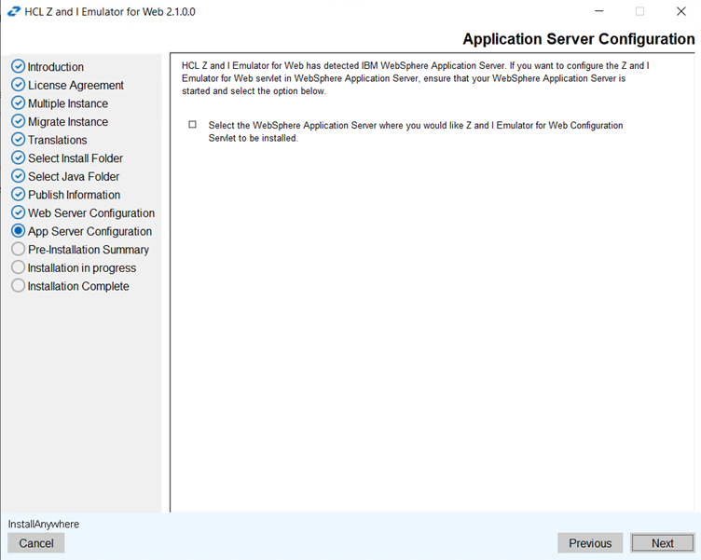Click the checkbox label about Configuration Servlet
Viewport: 701px width, 560px height.
pos(416,131)
